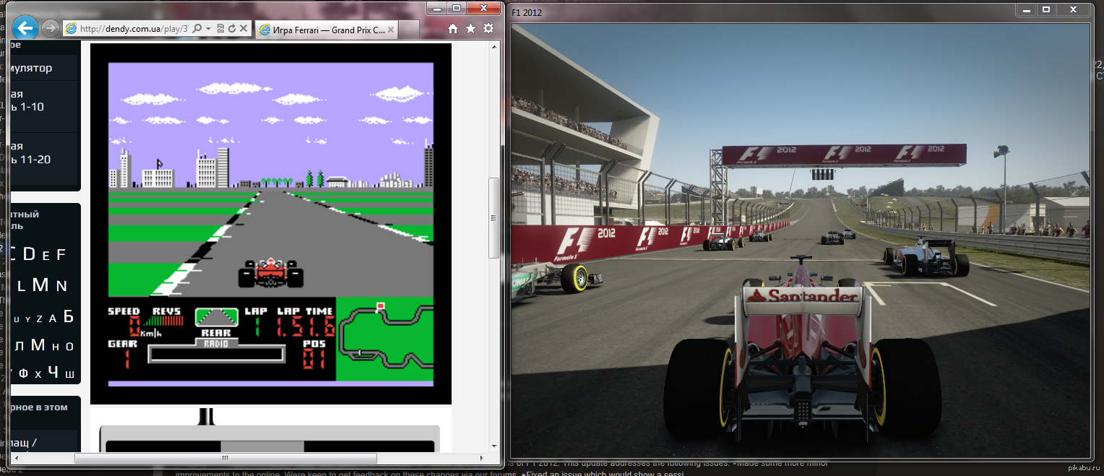The width and height of the screenshot is (1104, 476).
Task: Select Cyrillic letter Ф in alphabet index
Action: point(24,374)
